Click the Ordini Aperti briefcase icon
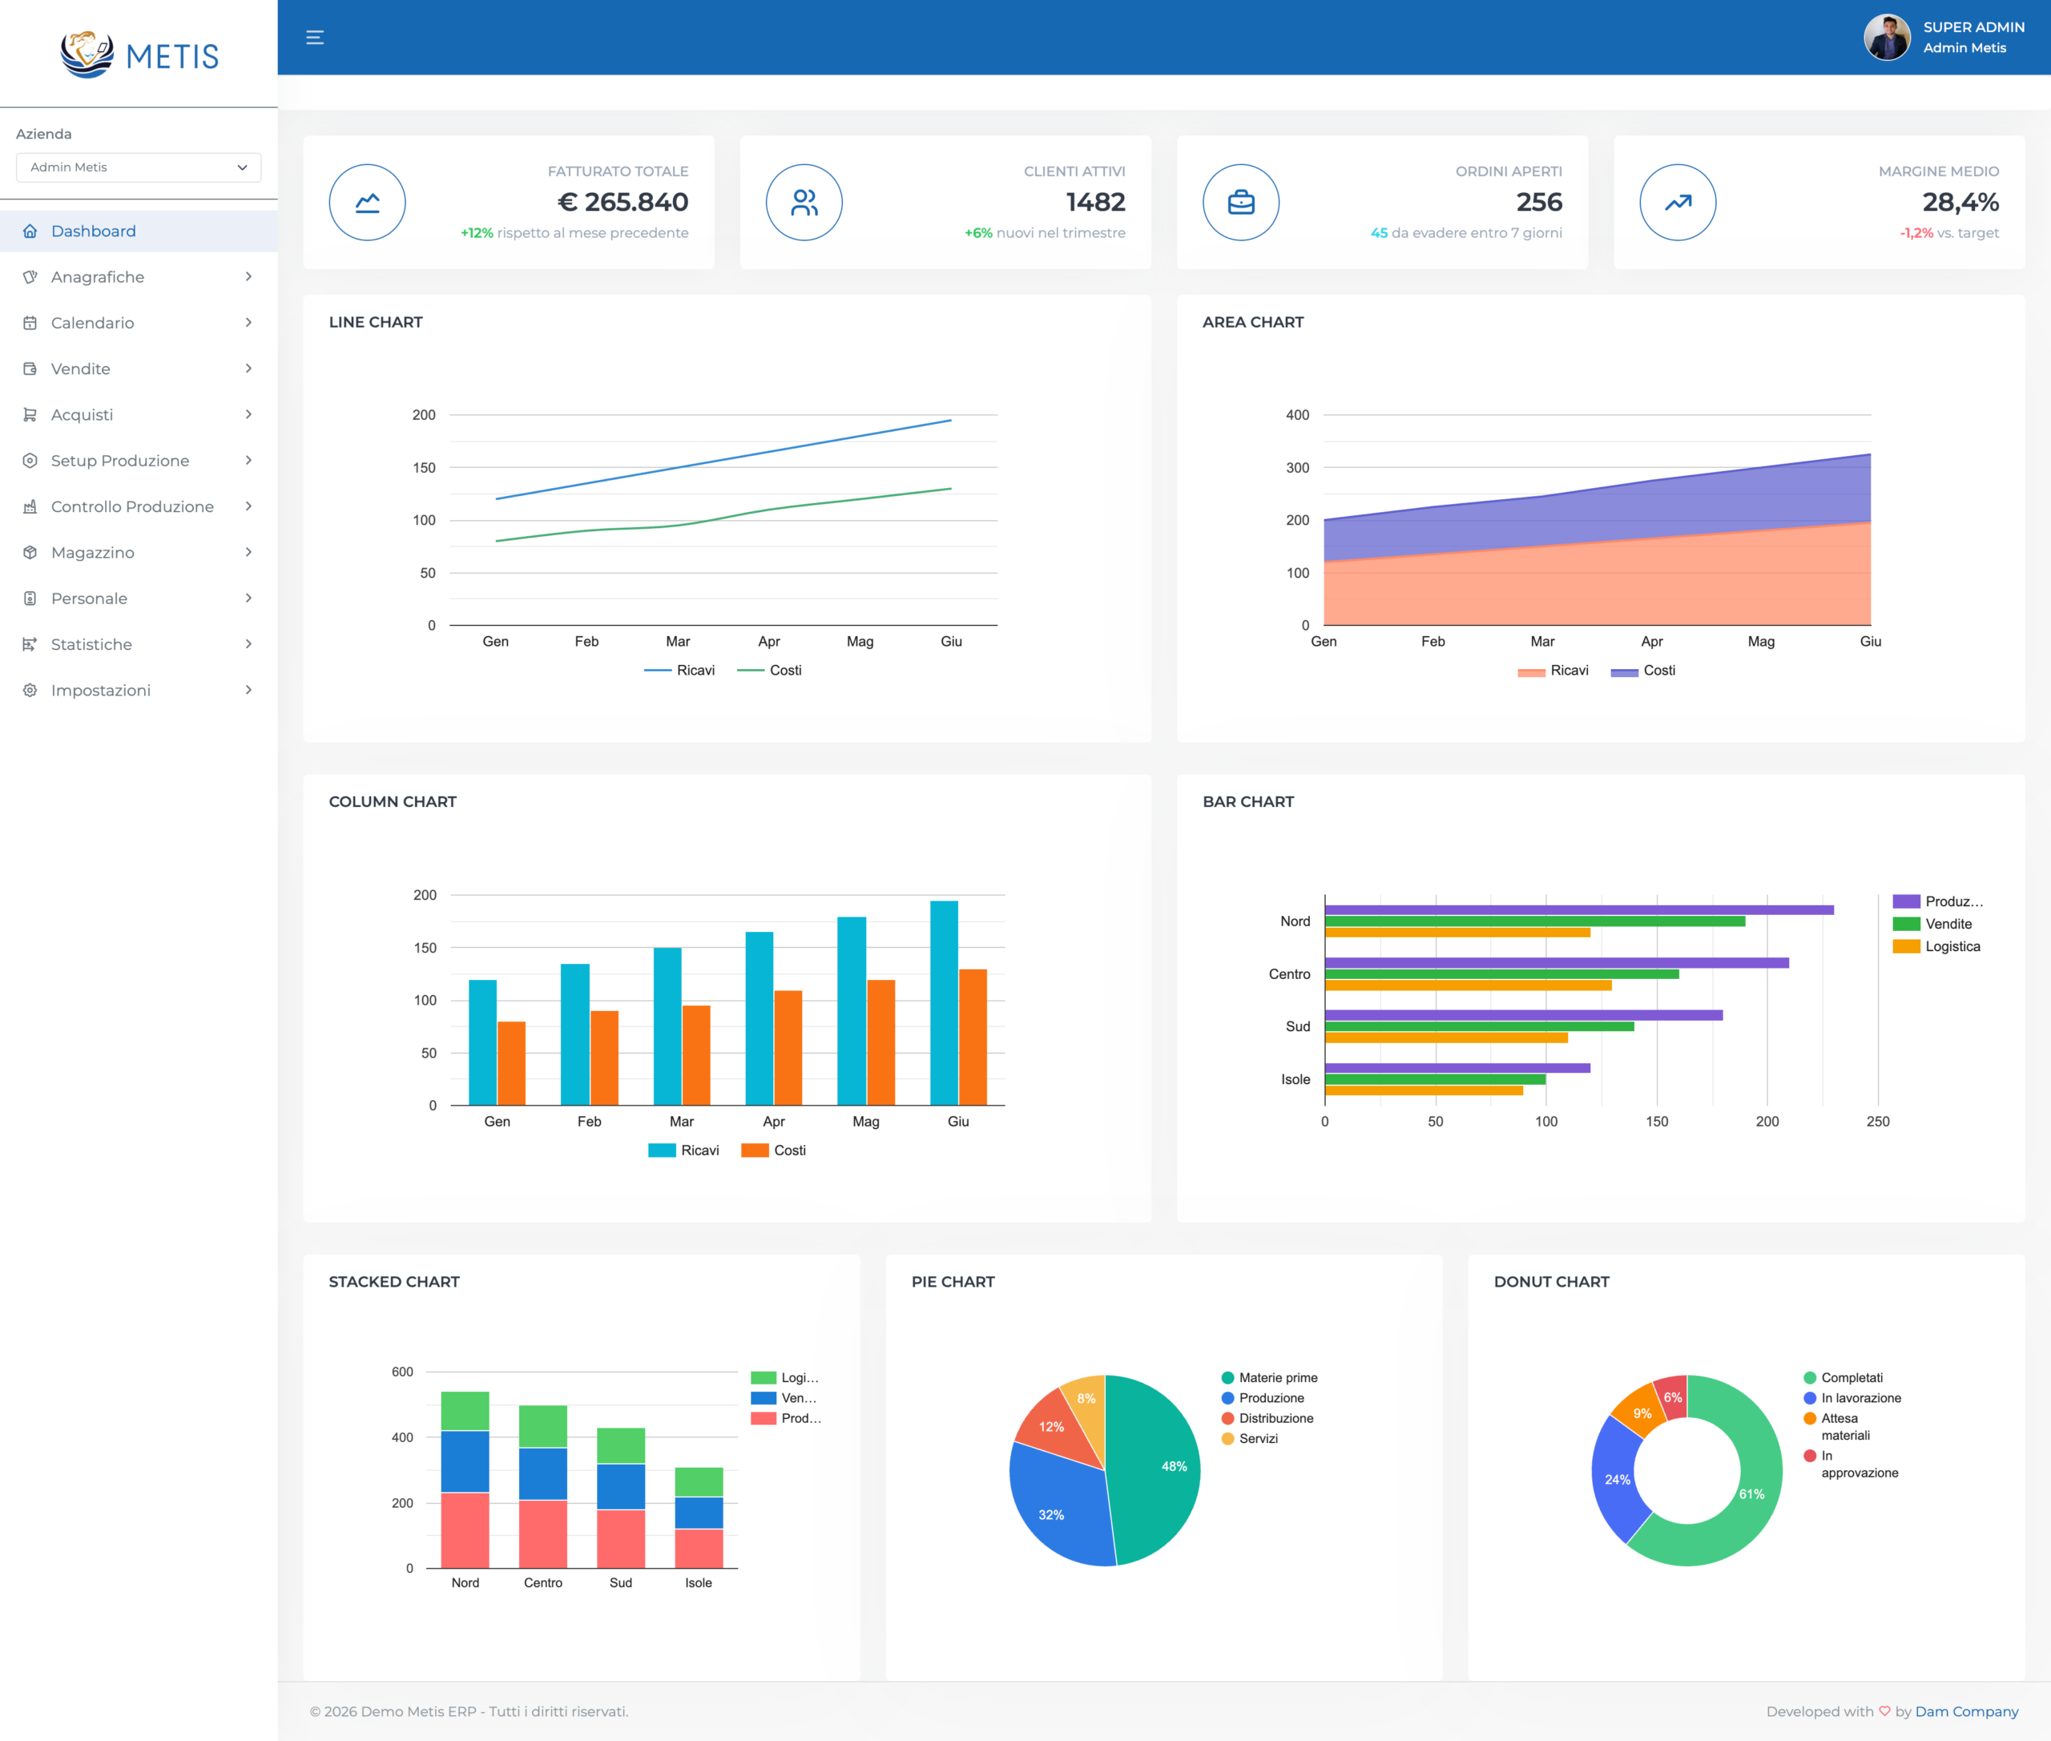Screen dimensions: 2051x1741 click(x=1241, y=203)
